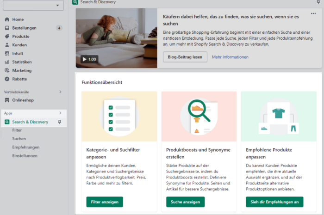
Task: Follow the Mehr Informationen link
Action: point(230,57)
